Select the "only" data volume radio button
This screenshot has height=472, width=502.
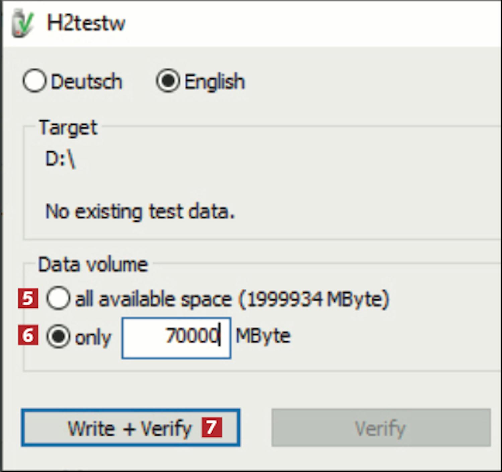click(58, 336)
